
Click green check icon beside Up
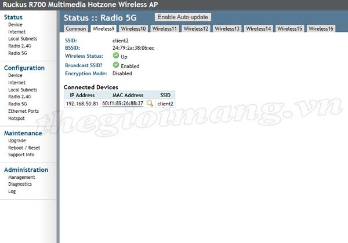click(116, 56)
